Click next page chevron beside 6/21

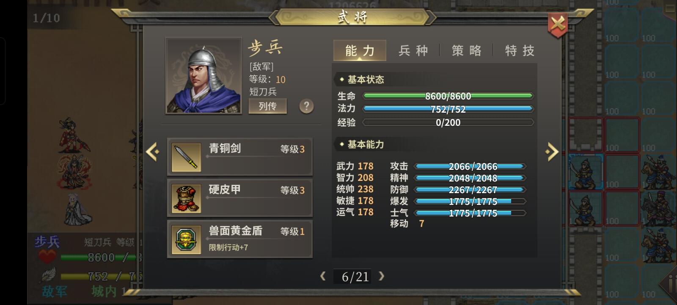coord(381,276)
